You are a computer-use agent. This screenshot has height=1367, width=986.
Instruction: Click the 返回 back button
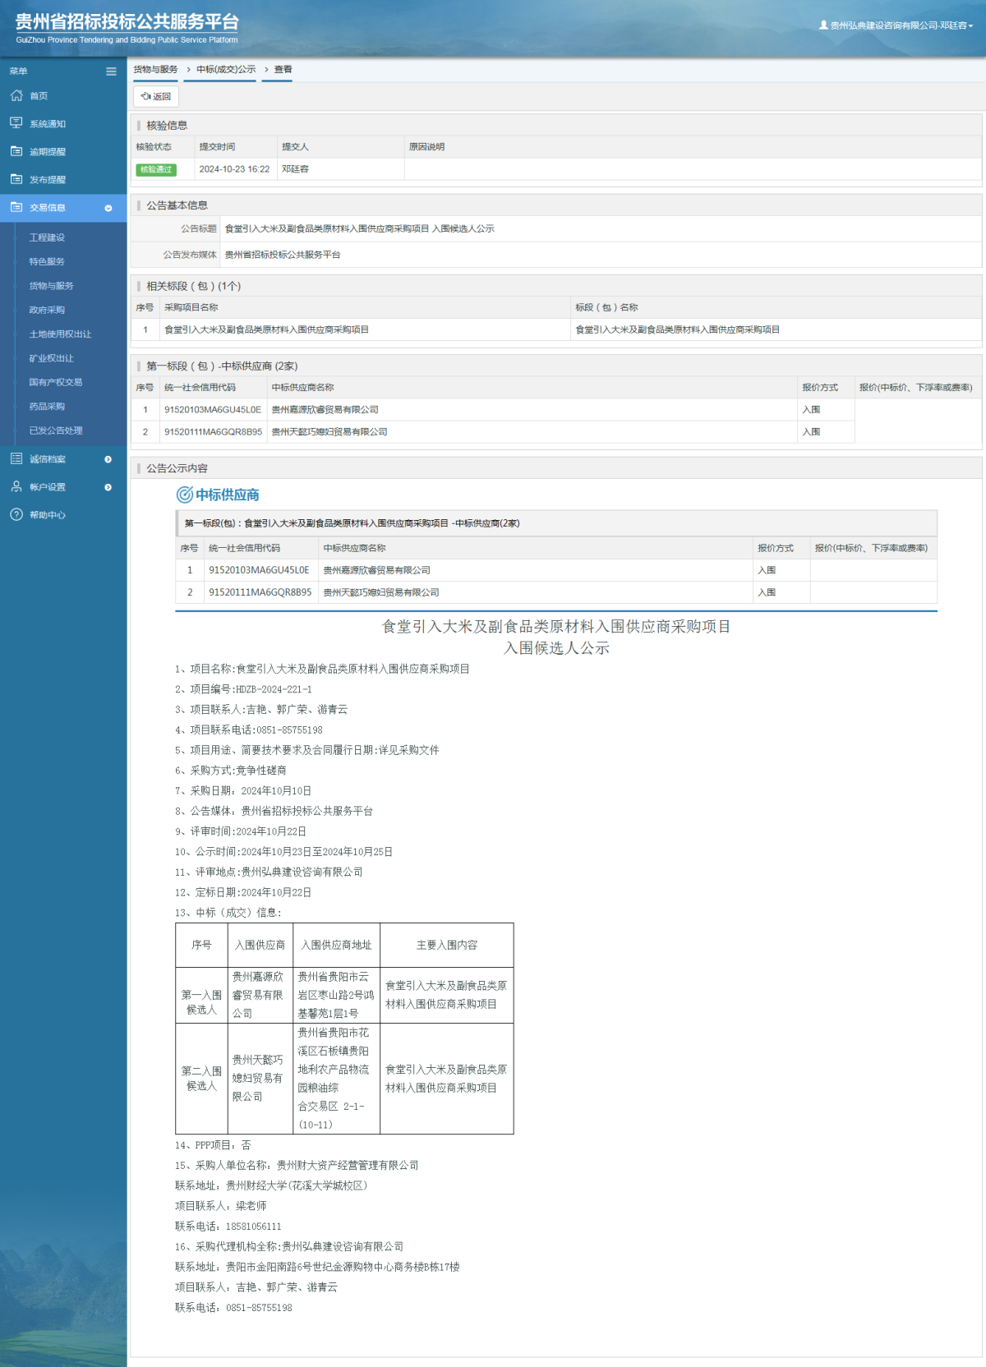click(x=156, y=96)
